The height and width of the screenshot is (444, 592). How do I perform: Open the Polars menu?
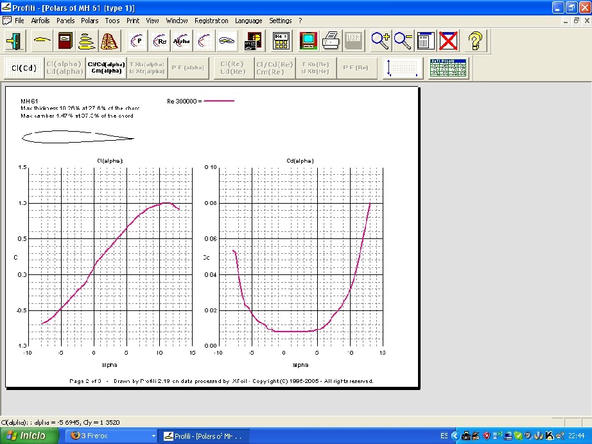90,21
